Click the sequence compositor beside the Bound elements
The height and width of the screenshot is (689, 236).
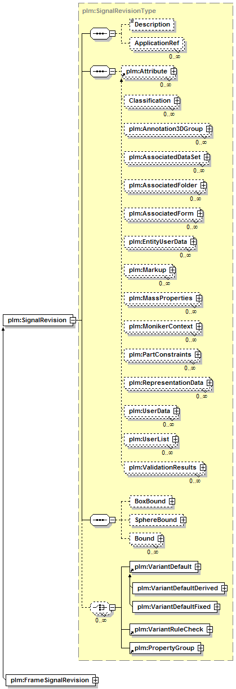99,520
